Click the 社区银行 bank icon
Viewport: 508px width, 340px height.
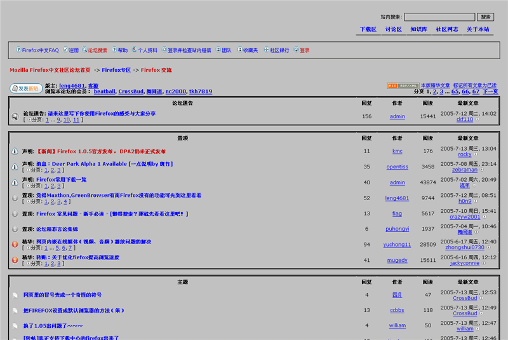pos(266,50)
